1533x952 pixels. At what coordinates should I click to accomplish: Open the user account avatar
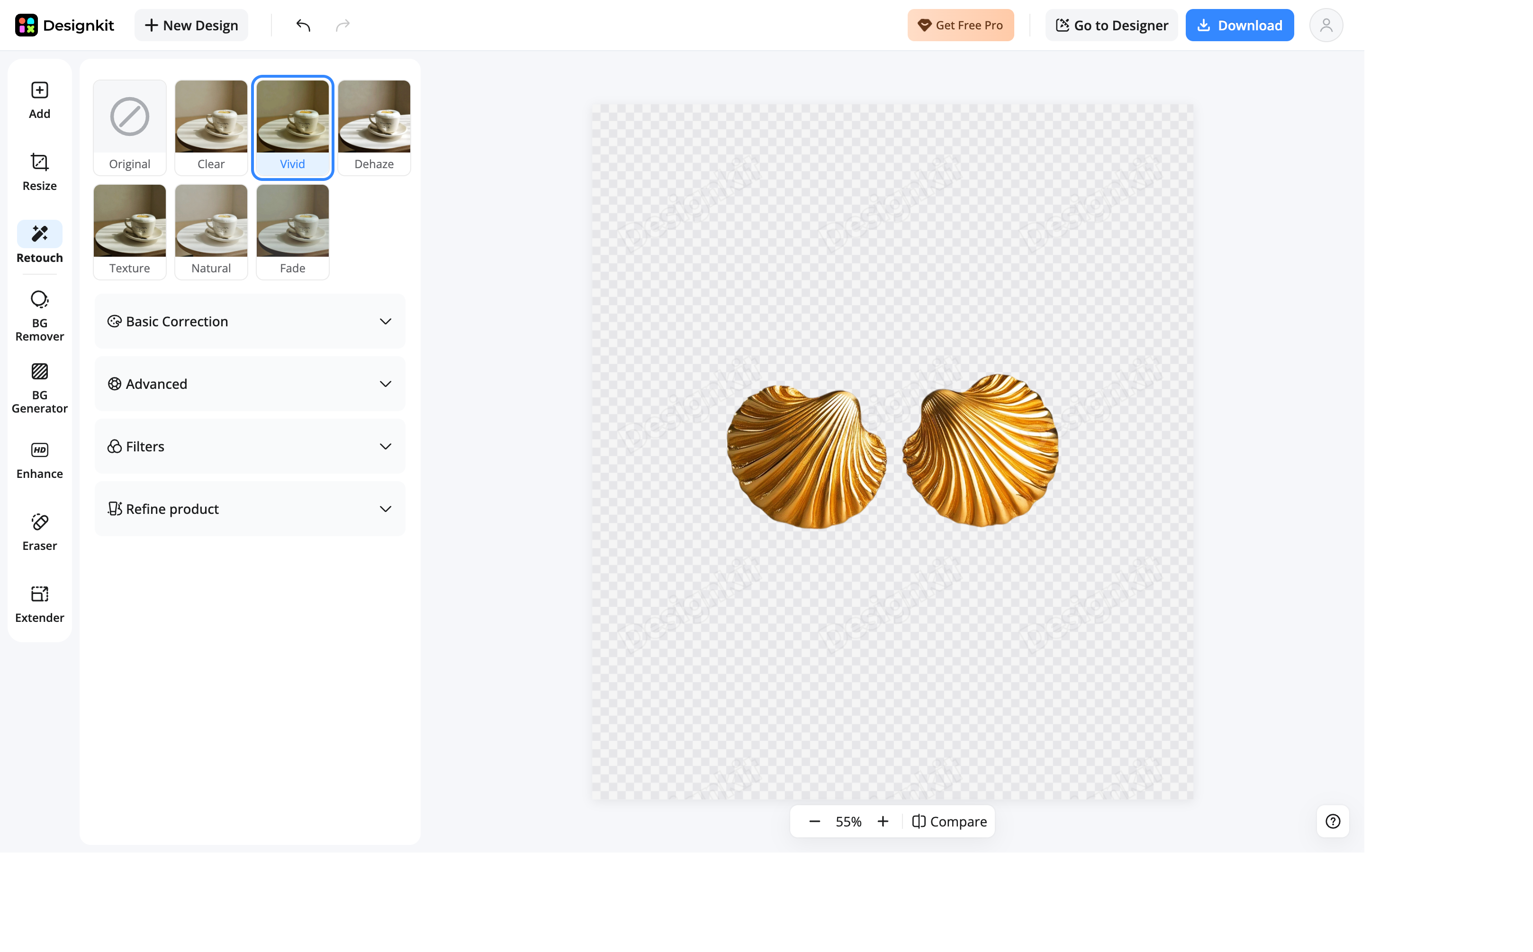click(x=1326, y=25)
